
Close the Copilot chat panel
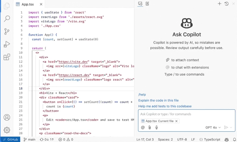(x=233, y=4)
